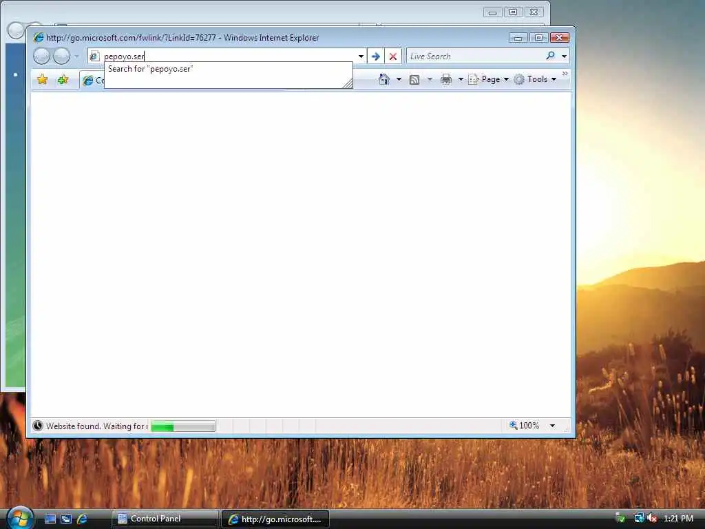Open the Tools menu
This screenshot has height=529, width=705.
[536, 79]
